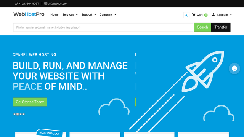Click the green Search button

202,27
